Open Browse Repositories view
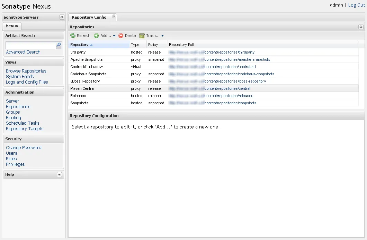Image resolution: width=367 pixels, height=240 pixels. (x=26, y=71)
